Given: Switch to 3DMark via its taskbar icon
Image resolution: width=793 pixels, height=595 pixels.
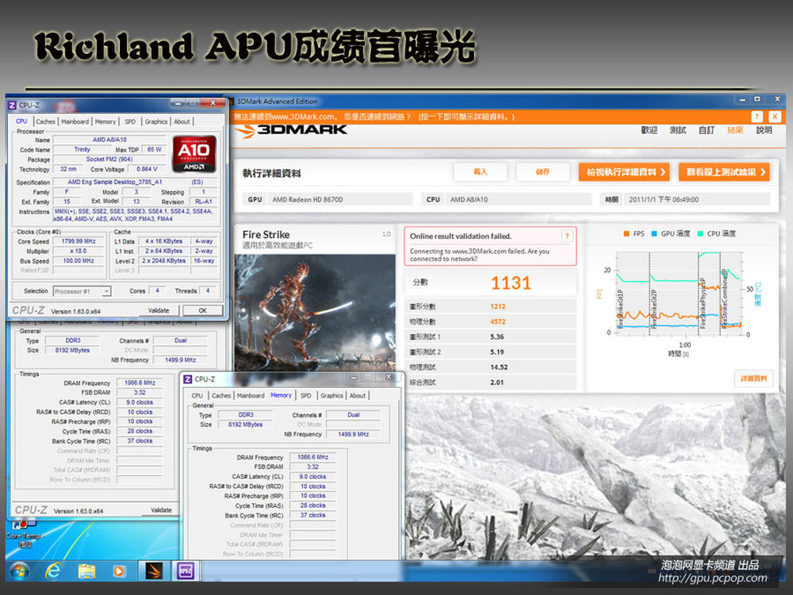Looking at the screenshot, I should (154, 571).
